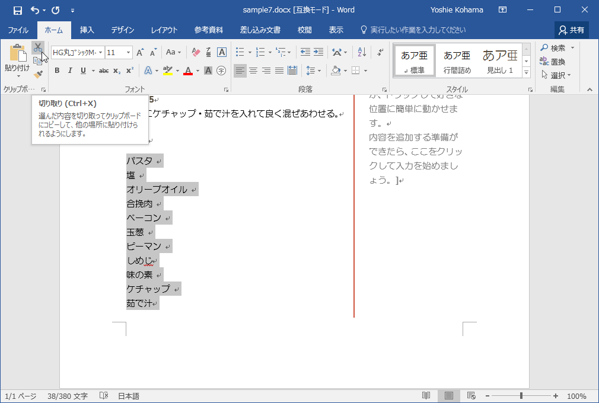Apply the 見出し 1 heading style
599x403 pixels.
point(500,61)
